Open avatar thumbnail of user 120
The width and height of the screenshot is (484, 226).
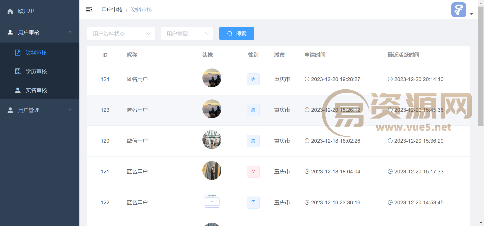[212, 140]
